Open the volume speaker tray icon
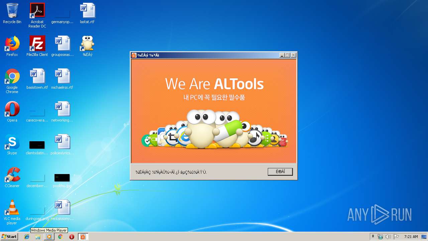 click(x=388, y=237)
